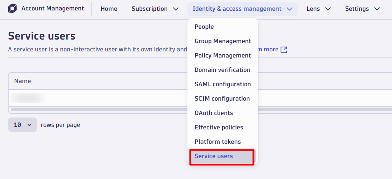Select Domain verification menu item
This screenshot has width=392, height=179.
[x=222, y=70]
